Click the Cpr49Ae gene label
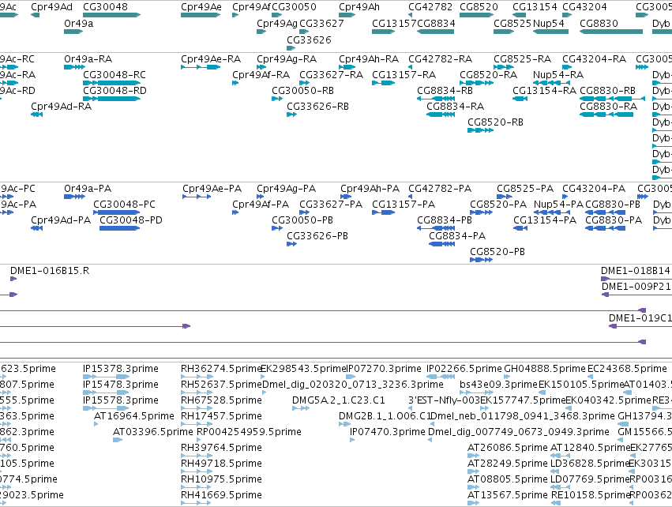 click(x=201, y=7)
